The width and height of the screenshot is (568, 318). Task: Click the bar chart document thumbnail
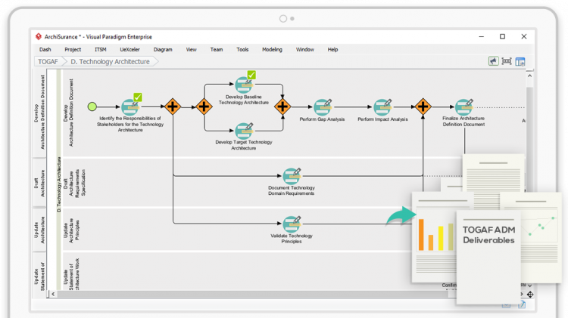434,234
